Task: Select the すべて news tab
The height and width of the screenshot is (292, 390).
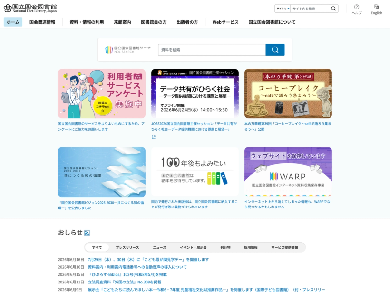Action: click(97, 247)
